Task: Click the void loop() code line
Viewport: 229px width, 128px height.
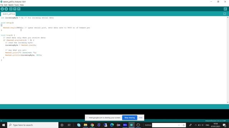Action: point(8,35)
